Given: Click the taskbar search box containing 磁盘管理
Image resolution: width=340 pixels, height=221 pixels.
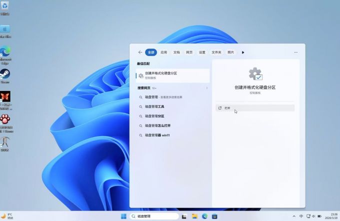Looking at the screenshot, I should [x=154, y=216].
